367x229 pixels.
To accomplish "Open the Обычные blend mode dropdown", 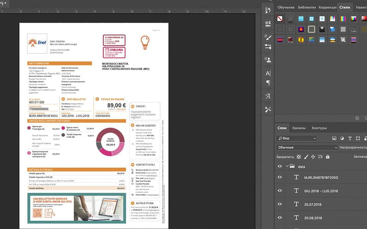I will point(307,147).
